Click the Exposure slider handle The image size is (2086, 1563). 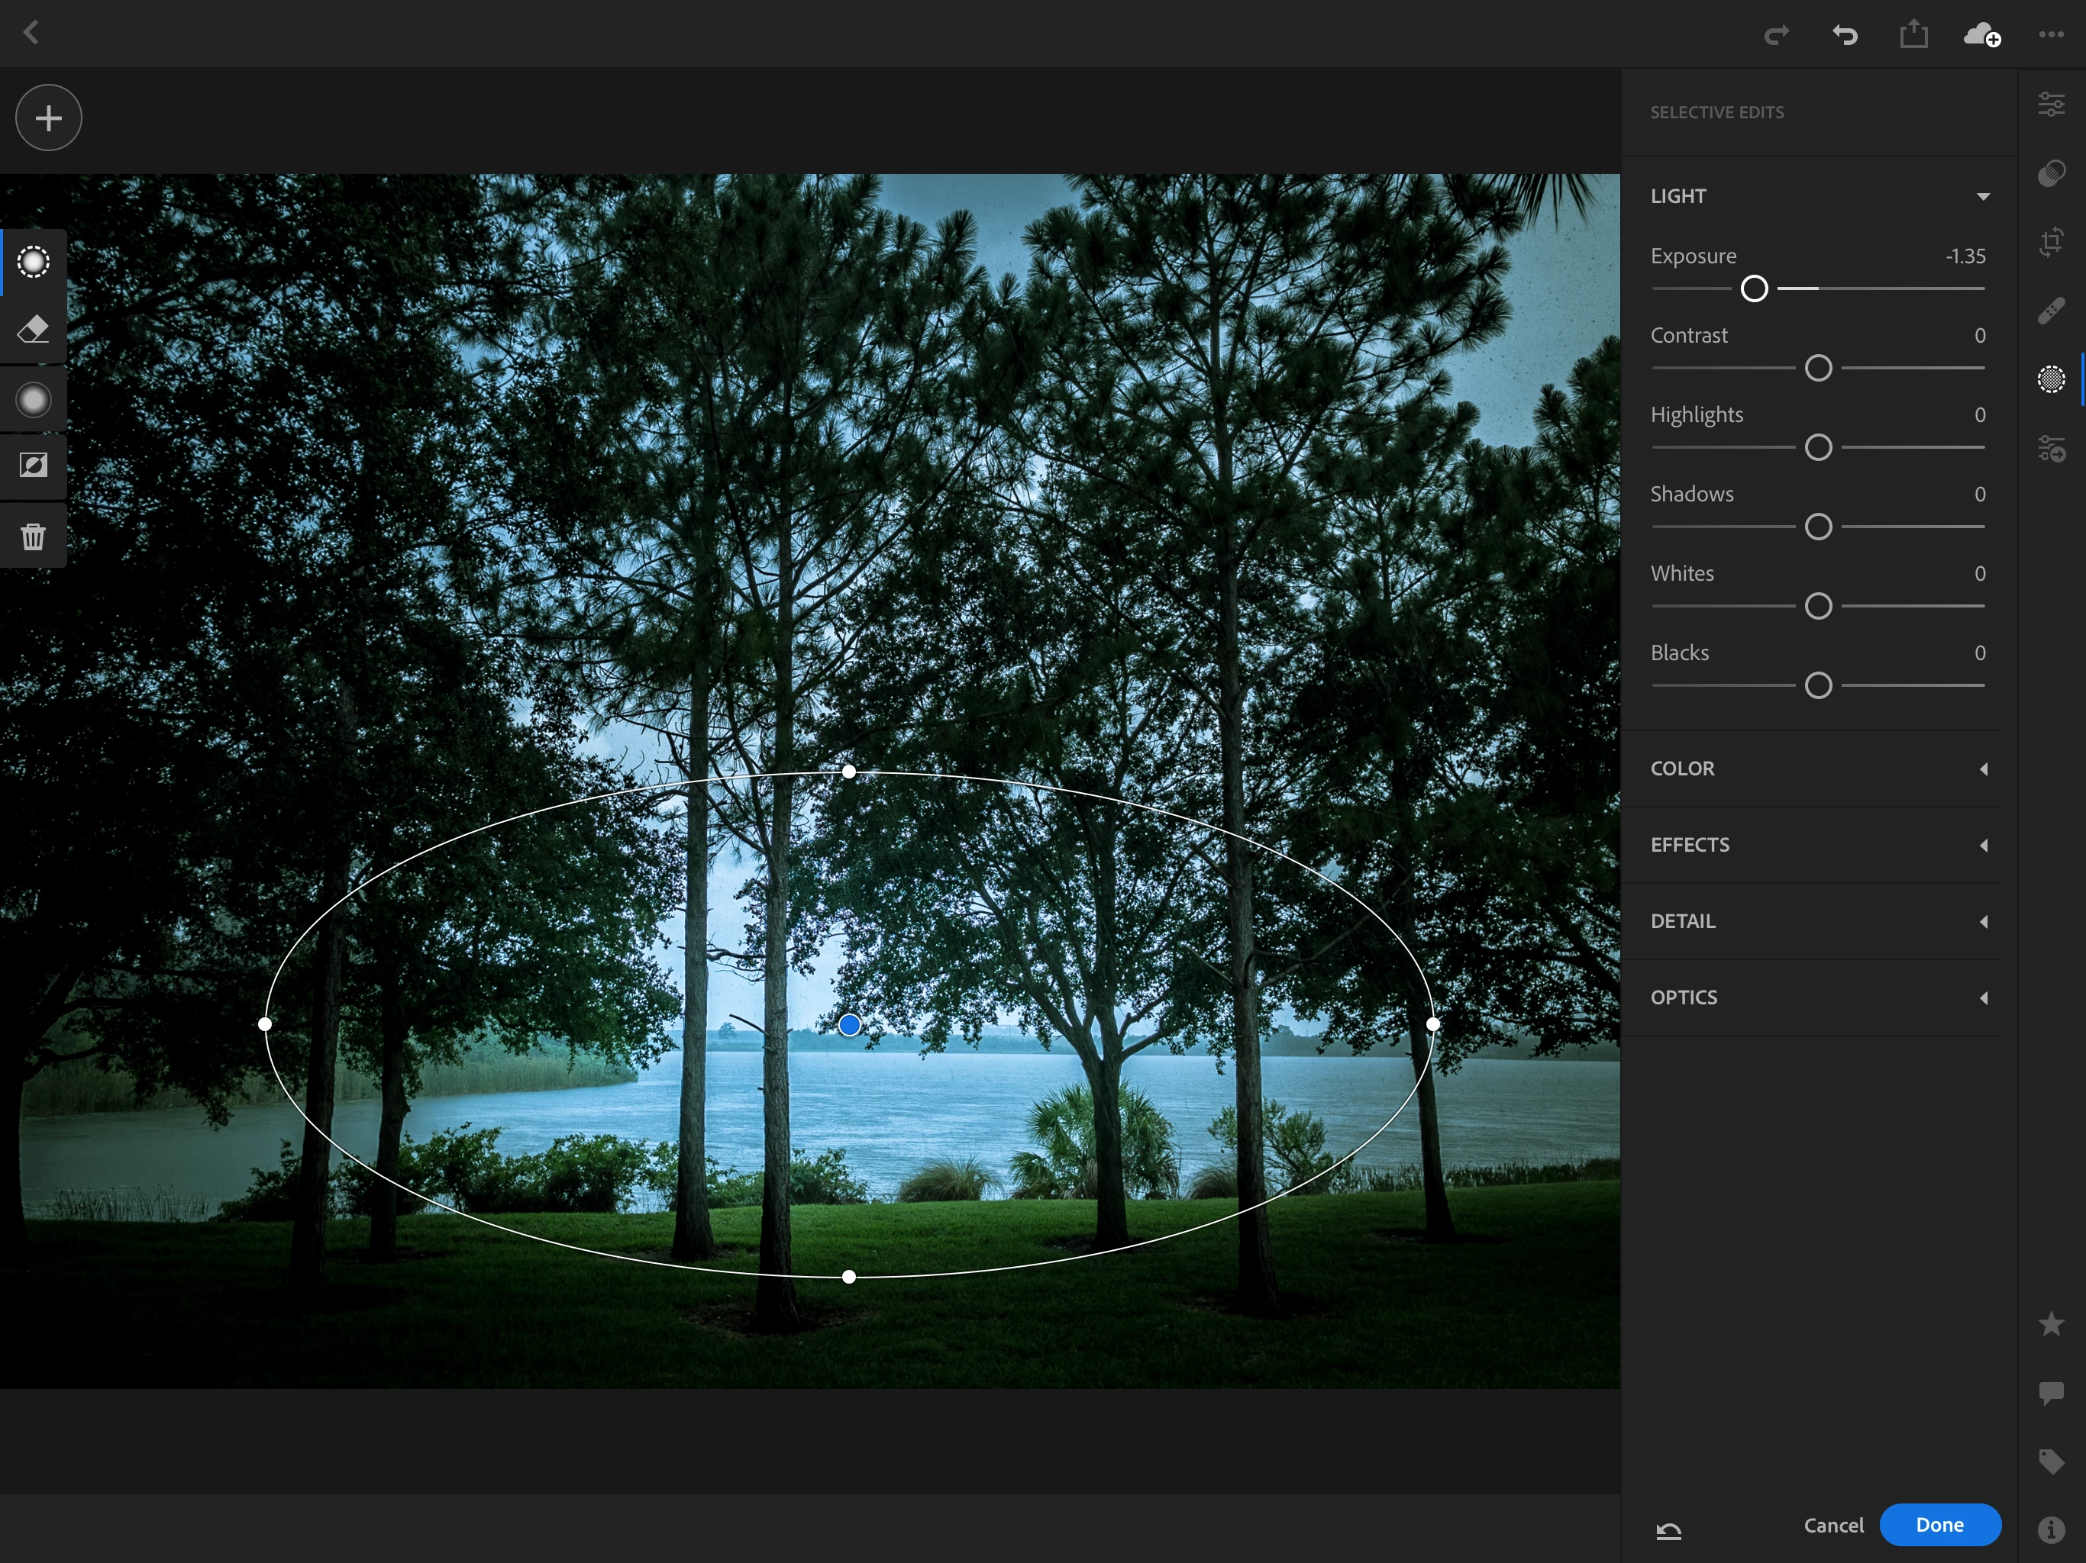point(1753,288)
